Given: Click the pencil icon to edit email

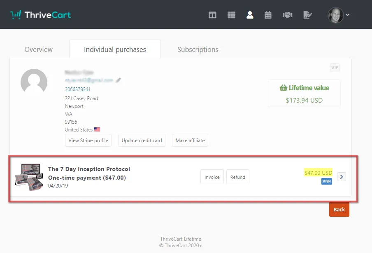Looking at the screenshot, I should (x=119, y=80).
